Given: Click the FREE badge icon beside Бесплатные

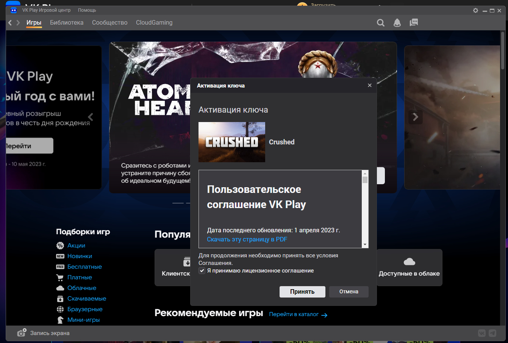Looking at the screenshot, I should click(60, 267).
